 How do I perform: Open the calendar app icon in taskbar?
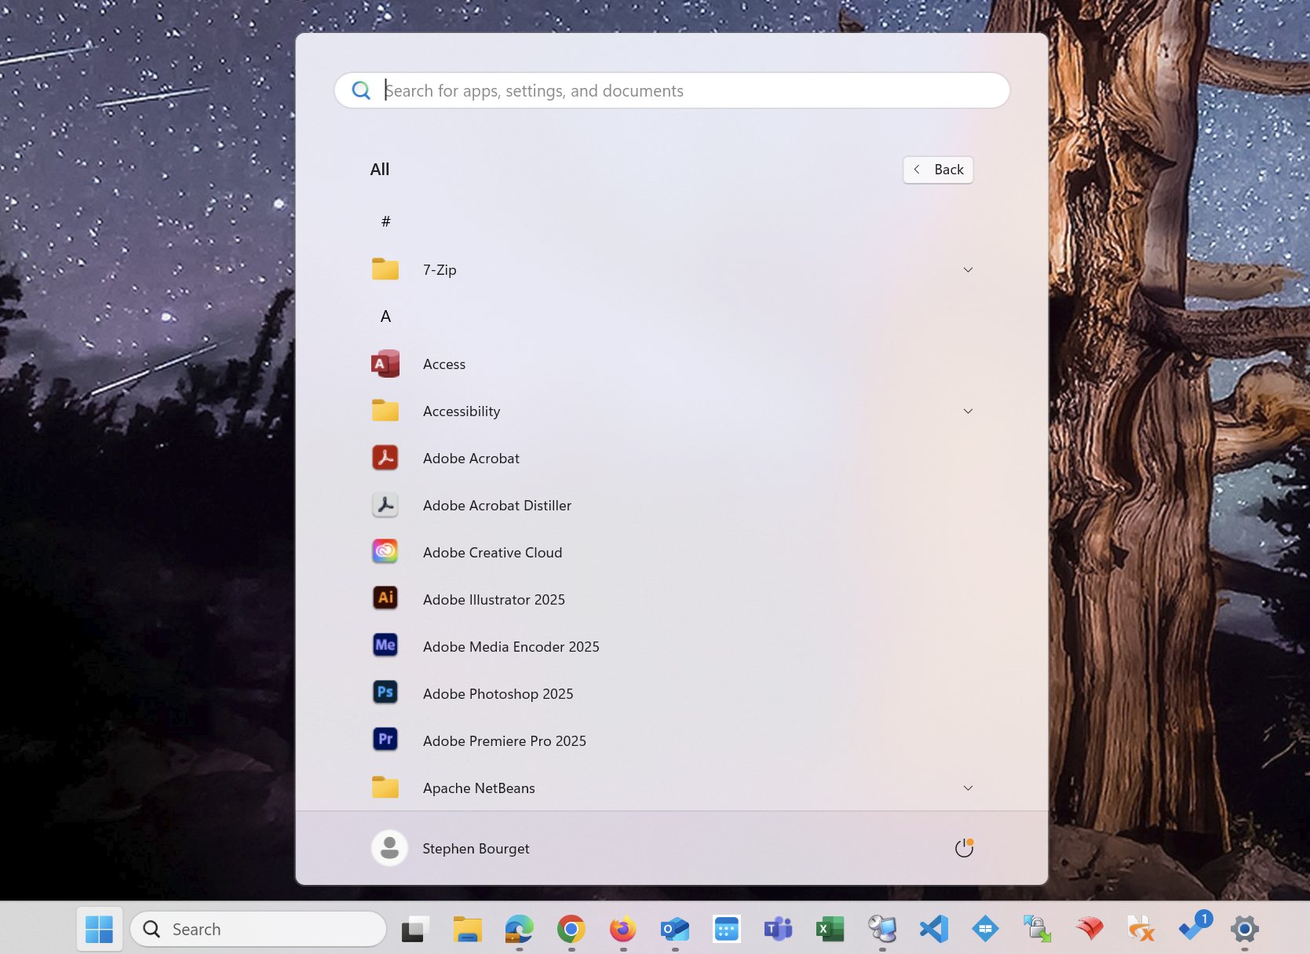tap(726, 930)
